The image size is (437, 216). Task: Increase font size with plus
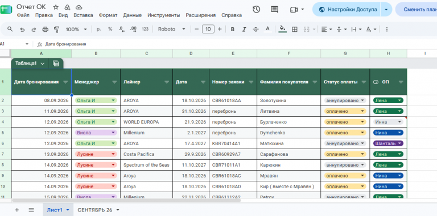220,29
